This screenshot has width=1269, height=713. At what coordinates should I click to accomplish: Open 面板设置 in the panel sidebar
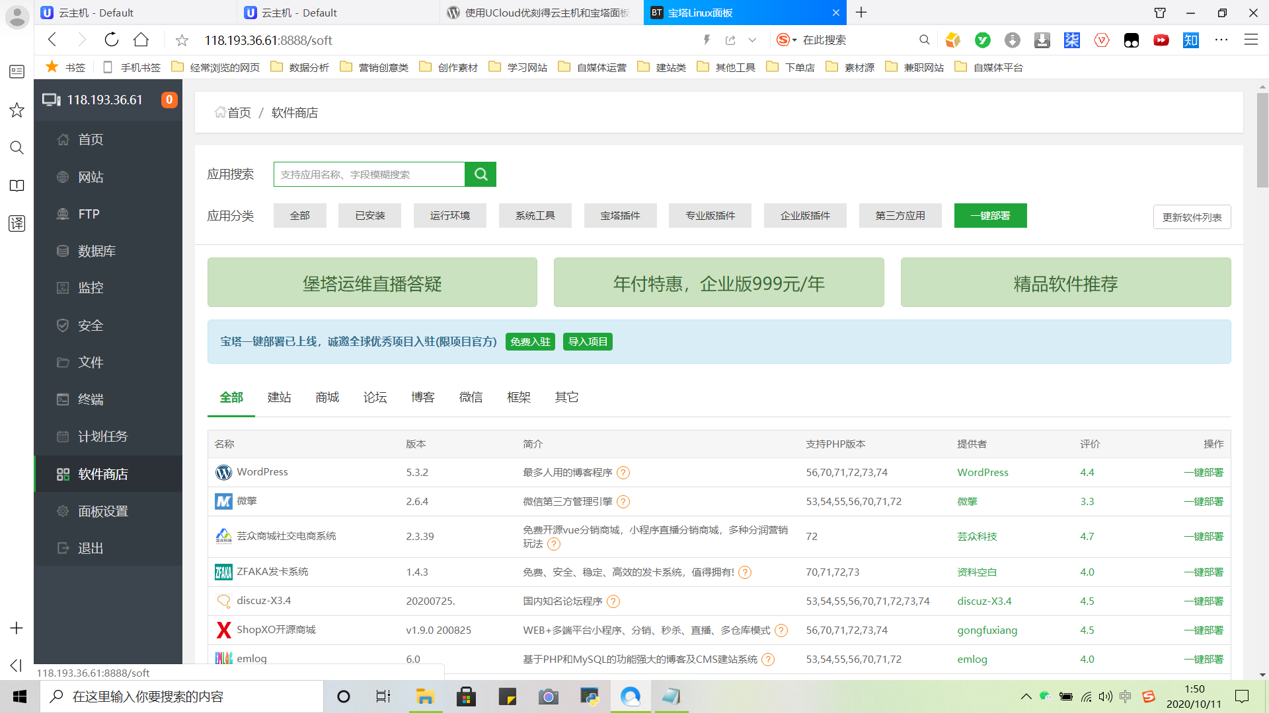click(108, 511)
